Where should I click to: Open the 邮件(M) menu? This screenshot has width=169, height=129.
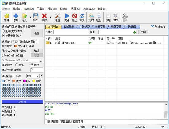click(29, 9)
